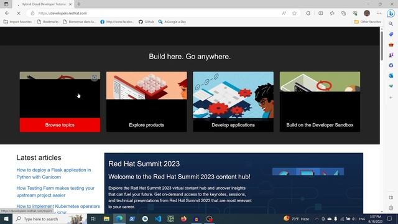Open the Favorites hub icon
This screenshot has width=398, height=224.
click(332, 13)
